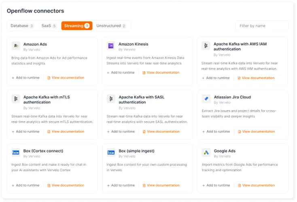
Task: Click the Atlassian Jira Cloud title
Action: click(232, 97)
